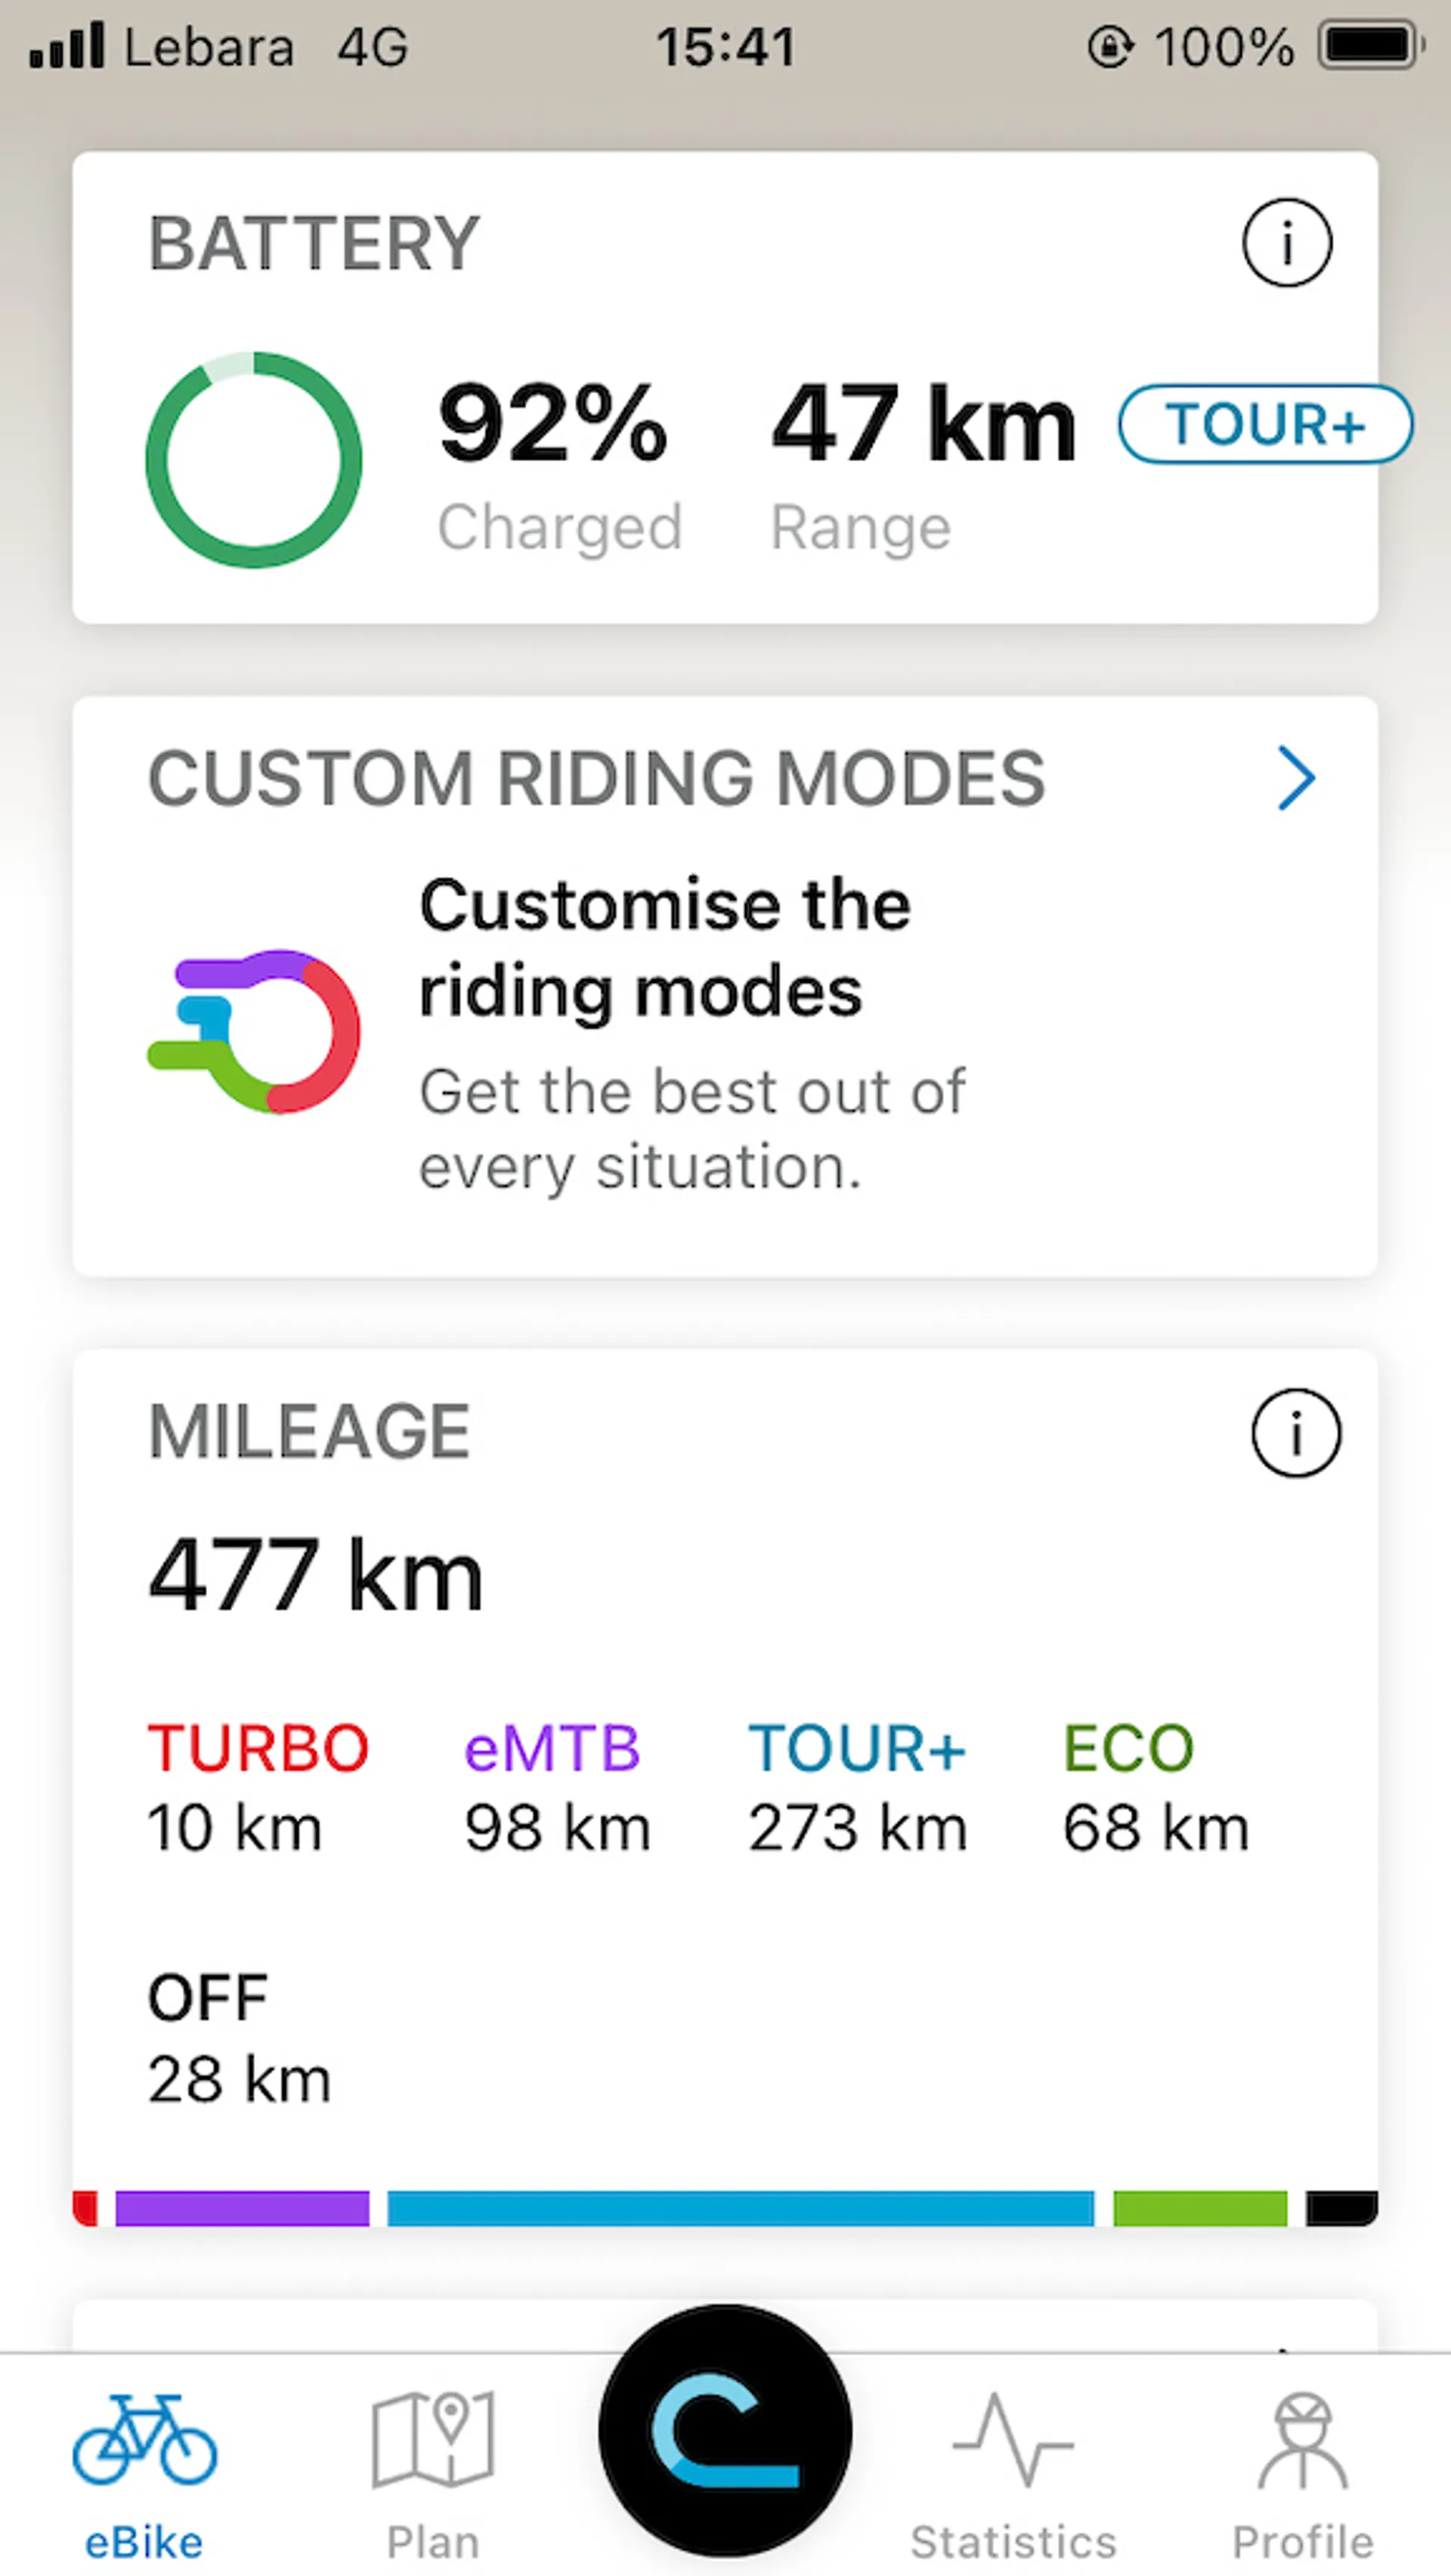Open the Customise the riding modes heading
This screenshot has width=1451, height=2576.
click(664, 947)
